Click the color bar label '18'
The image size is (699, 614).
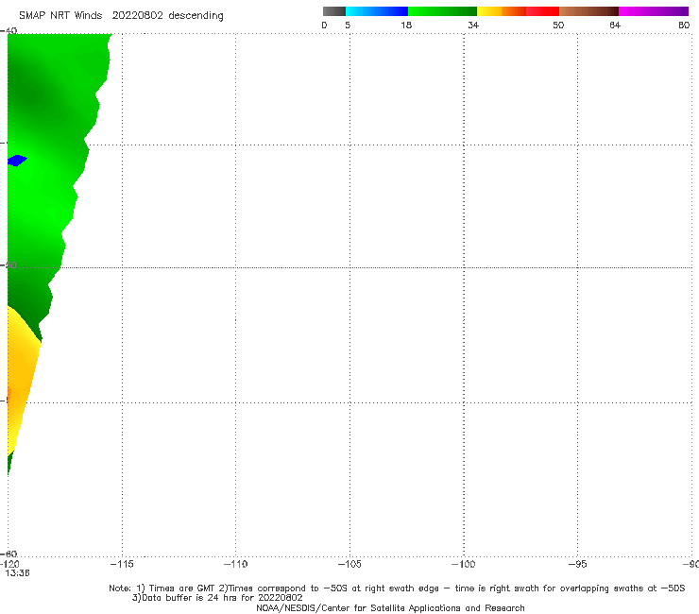(406, 26)
